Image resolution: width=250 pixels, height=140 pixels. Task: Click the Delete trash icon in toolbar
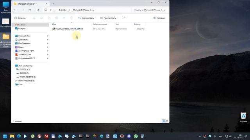[x=71, y=18]
